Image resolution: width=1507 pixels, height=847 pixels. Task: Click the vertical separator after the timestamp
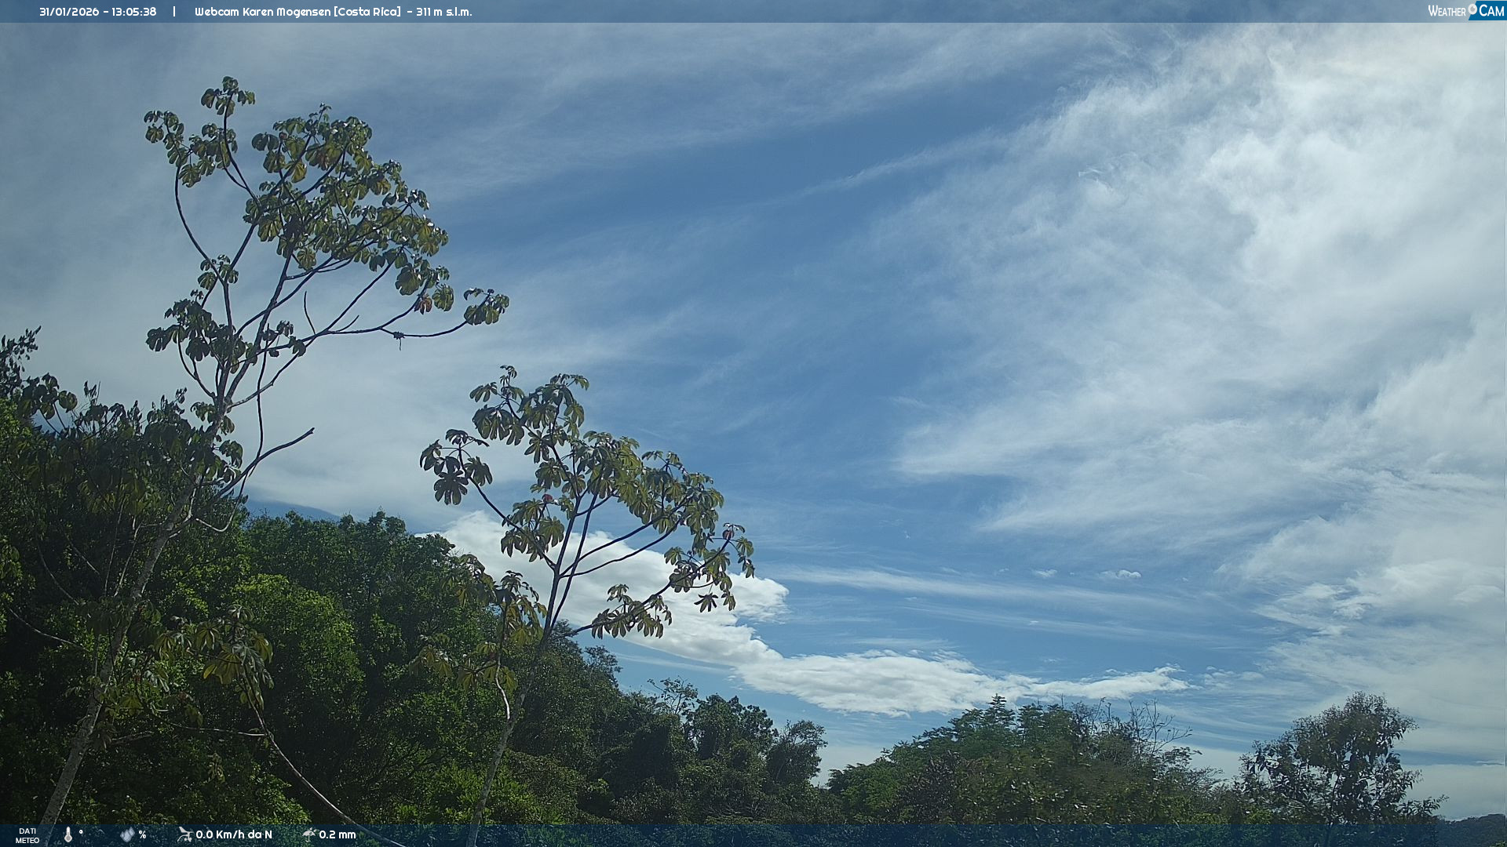coord(174,12)
